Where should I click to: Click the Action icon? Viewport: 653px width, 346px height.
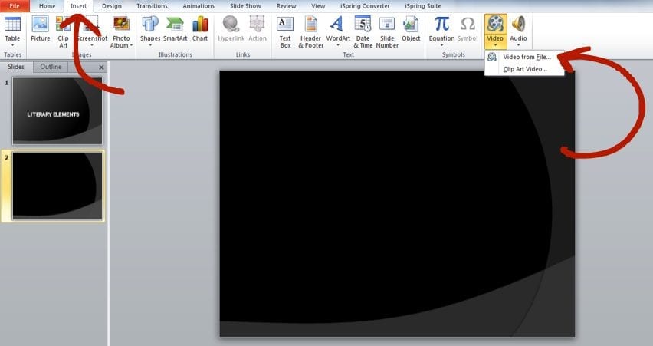click(x=258, y=25)
